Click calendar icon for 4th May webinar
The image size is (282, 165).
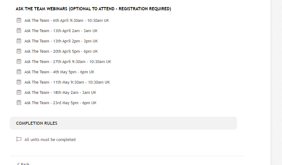click(x=19, y=71)
